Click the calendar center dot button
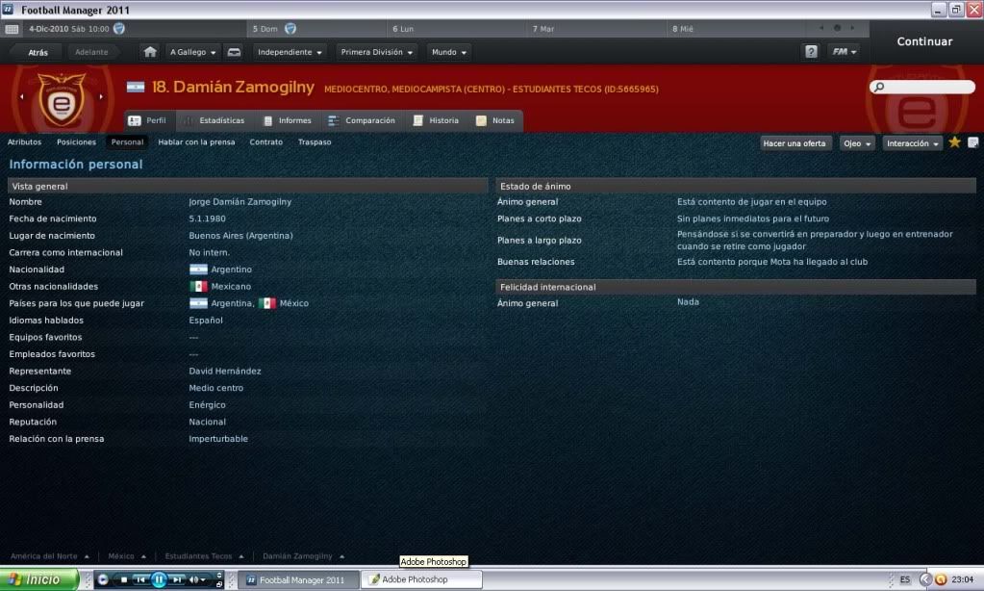This screenshot has height=591, width=984. point(837,28)
